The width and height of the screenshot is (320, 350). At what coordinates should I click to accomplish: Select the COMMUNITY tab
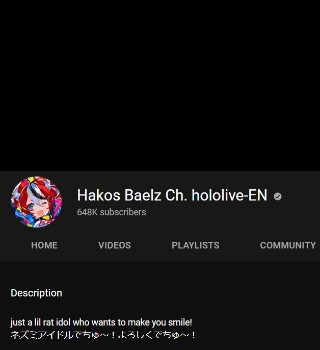pos(288,245)
